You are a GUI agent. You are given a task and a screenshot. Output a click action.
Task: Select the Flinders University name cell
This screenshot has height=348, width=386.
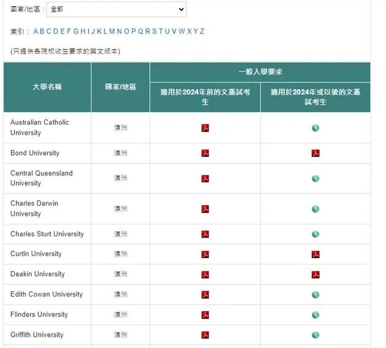(47, 315)
